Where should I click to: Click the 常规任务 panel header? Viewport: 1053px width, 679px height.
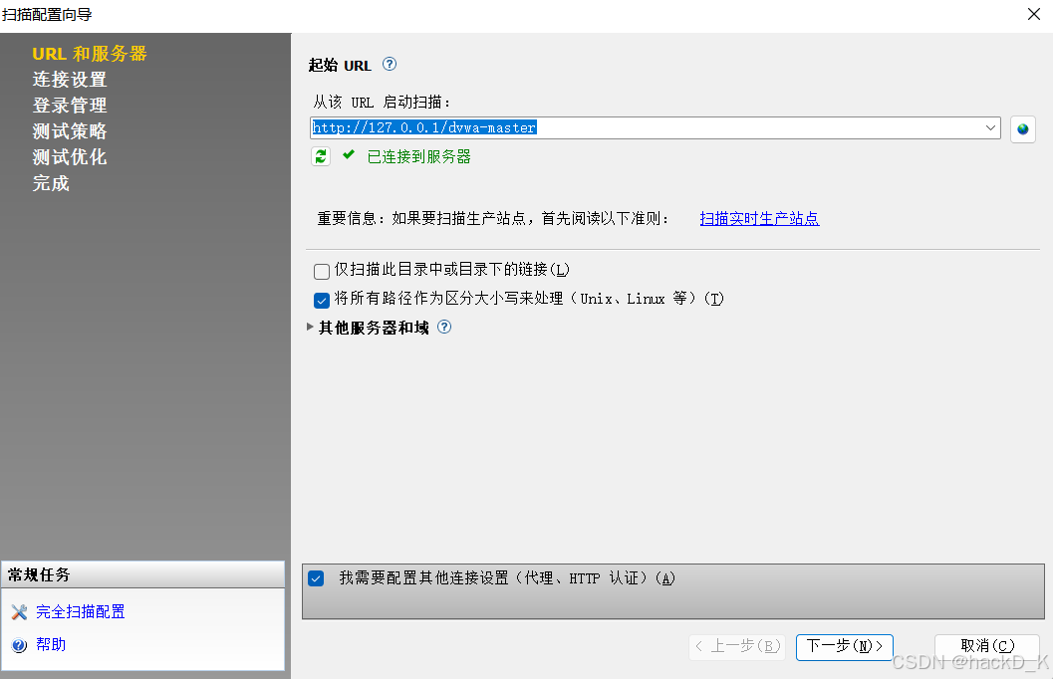click(143, 575)
